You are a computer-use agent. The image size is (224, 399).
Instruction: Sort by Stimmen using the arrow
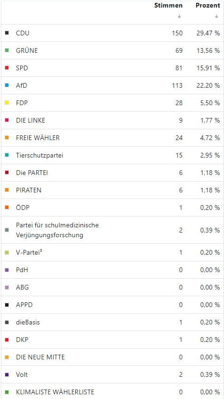(x=179, y=16)
